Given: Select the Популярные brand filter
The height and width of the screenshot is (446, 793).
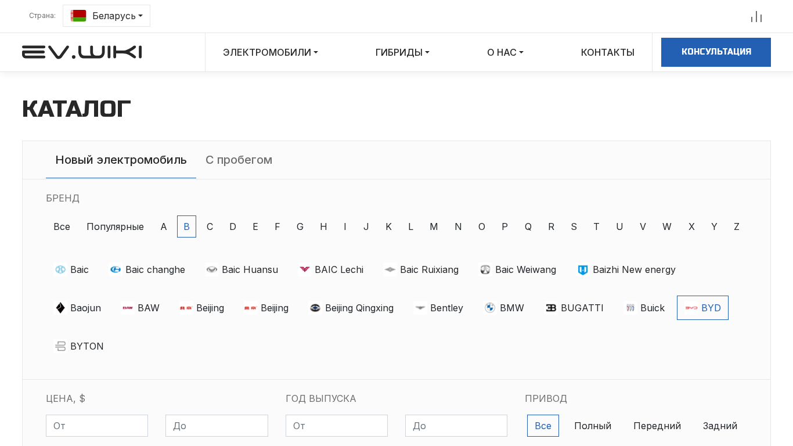Looking at the screenshot, I should (x=115, y=226).
